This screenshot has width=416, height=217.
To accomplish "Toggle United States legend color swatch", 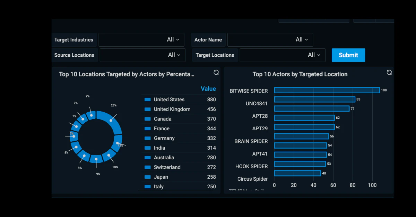I will [147, 100].
